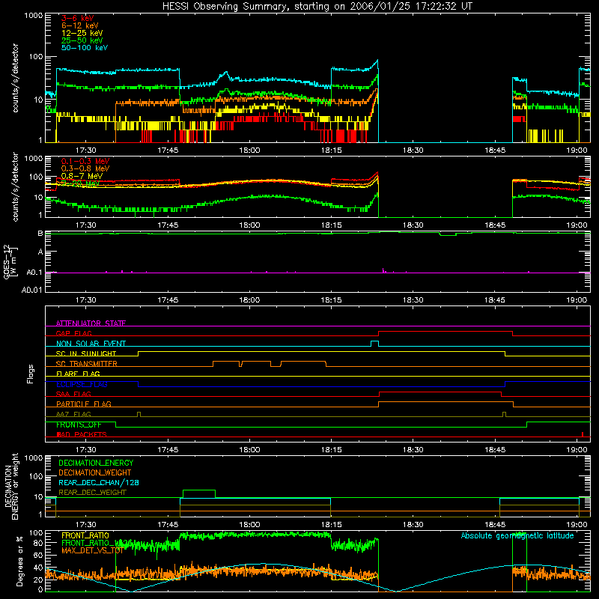Click the DECIMATION_WEIGHT legend label
Viewport: 599px width, 599px height.
point(95,472)
